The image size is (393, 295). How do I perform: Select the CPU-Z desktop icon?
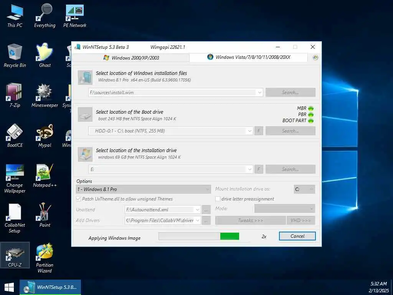[x=15, y=255]
